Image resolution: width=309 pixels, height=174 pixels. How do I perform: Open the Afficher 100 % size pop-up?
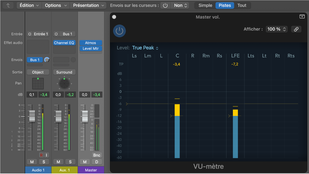click(x=277, y=29)
